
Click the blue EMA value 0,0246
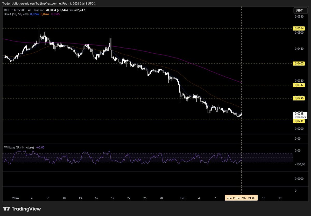click(34, 14)
